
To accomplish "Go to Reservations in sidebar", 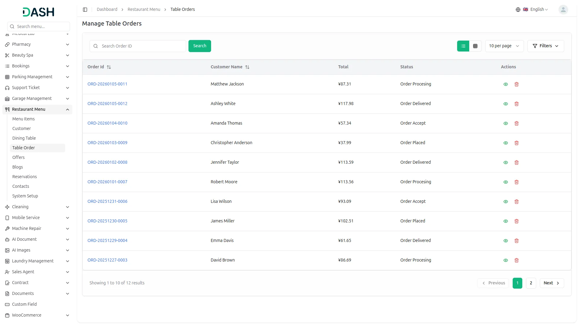I will [x=24, y=177].
